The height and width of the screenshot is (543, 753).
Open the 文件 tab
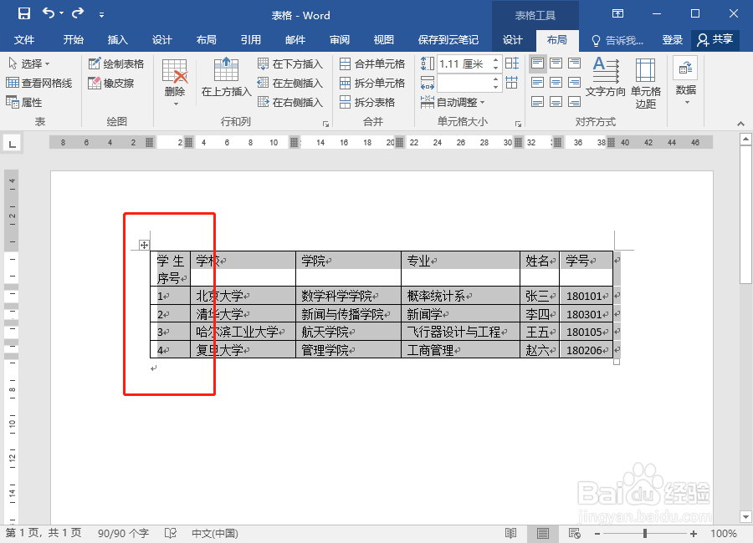pos(24,40)
